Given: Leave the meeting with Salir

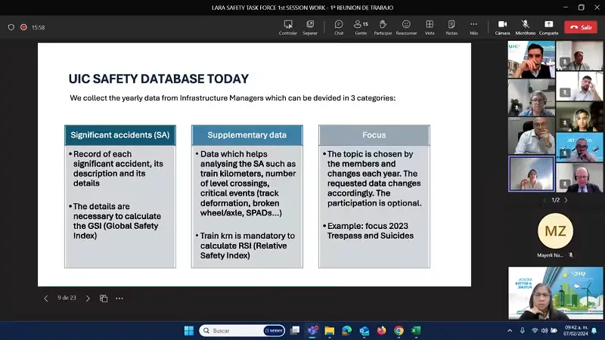Looking at the screenshot, I should 581,27.
